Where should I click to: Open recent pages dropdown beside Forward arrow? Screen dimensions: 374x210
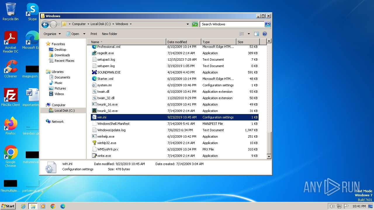(x=59, y=24)
